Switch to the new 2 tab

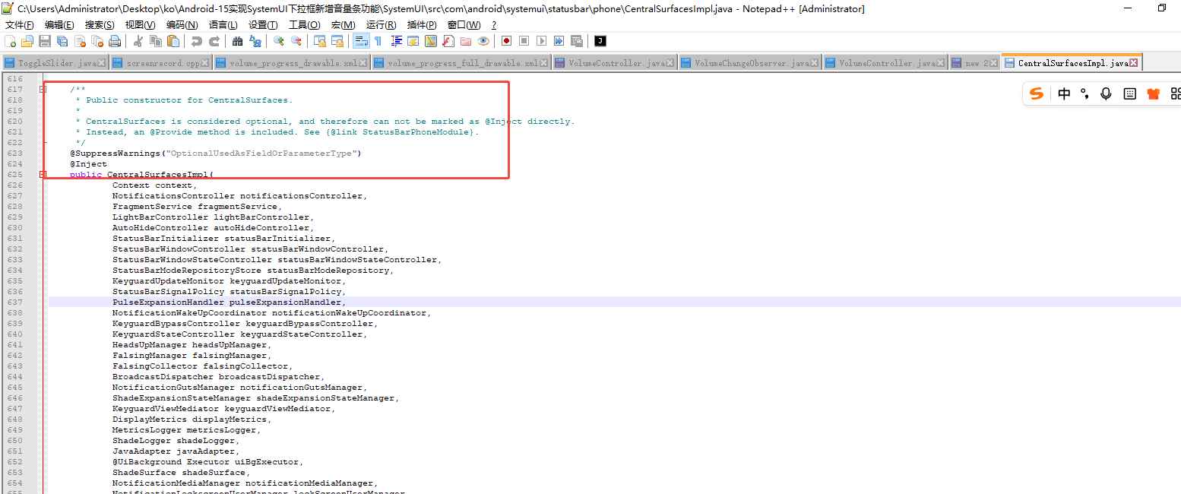pos(975,63)
